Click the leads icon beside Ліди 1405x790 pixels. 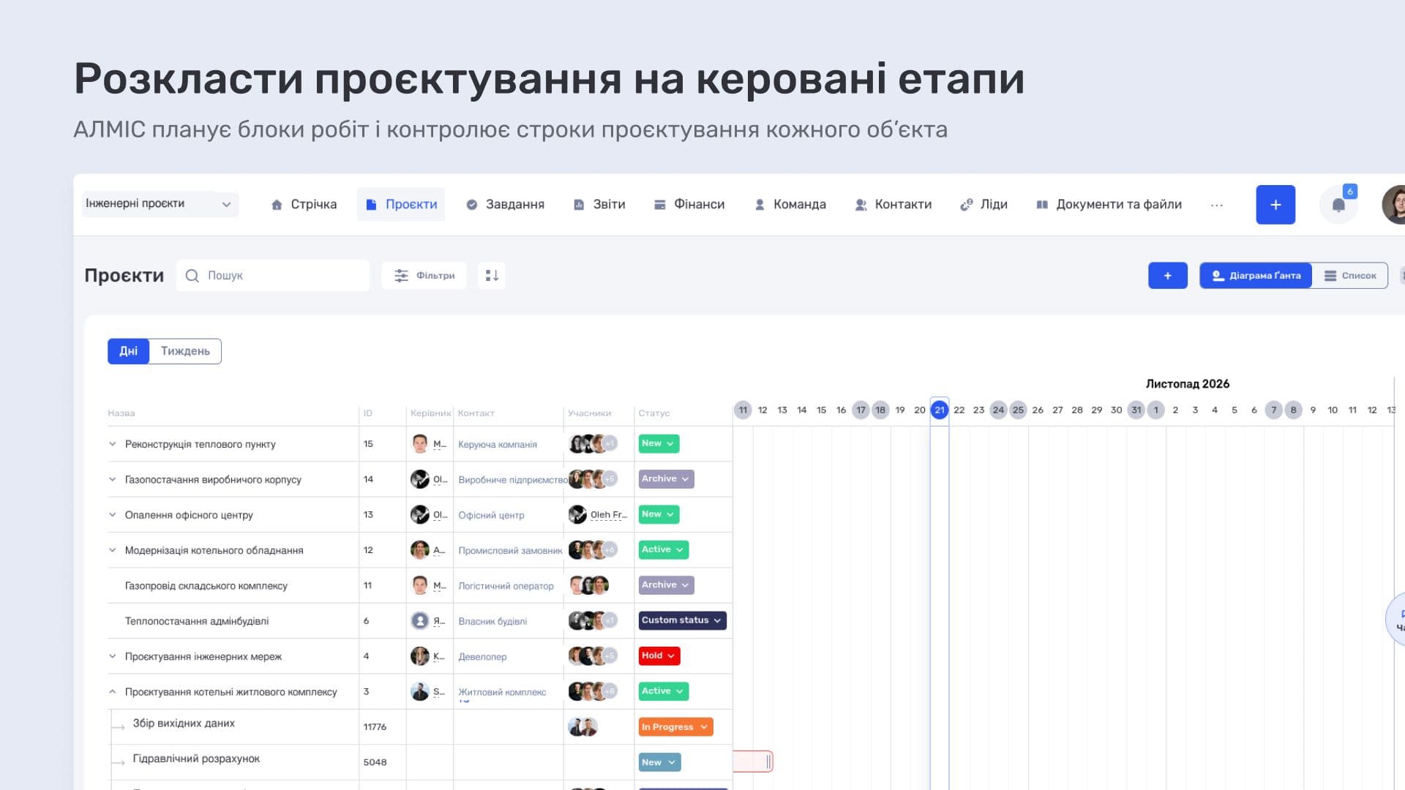(x=967, y=205)
